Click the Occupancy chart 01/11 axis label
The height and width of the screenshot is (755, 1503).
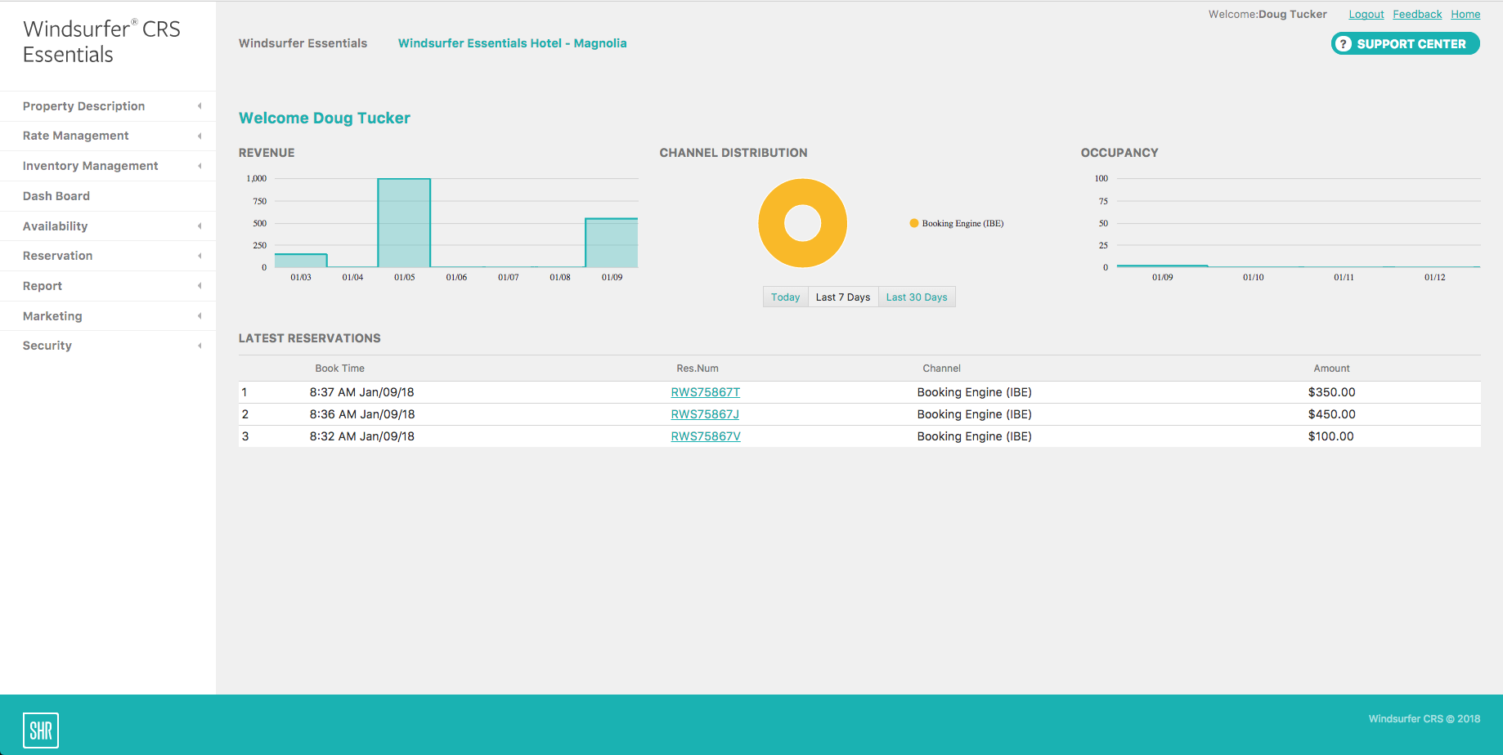click(x=1344, y=277)
